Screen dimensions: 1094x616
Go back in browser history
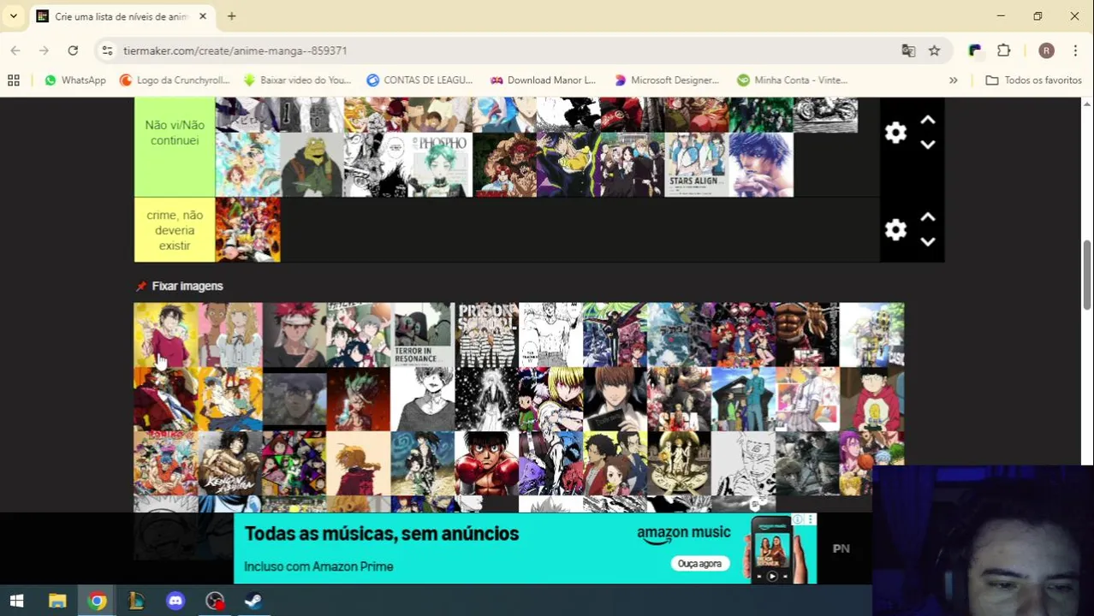point(15,50)
